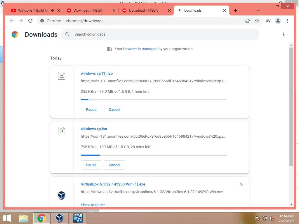The image size is (299, 224).
Task: Cancel the windows xp.iso download
Action: pyautogui.click(x=114, y=165)
